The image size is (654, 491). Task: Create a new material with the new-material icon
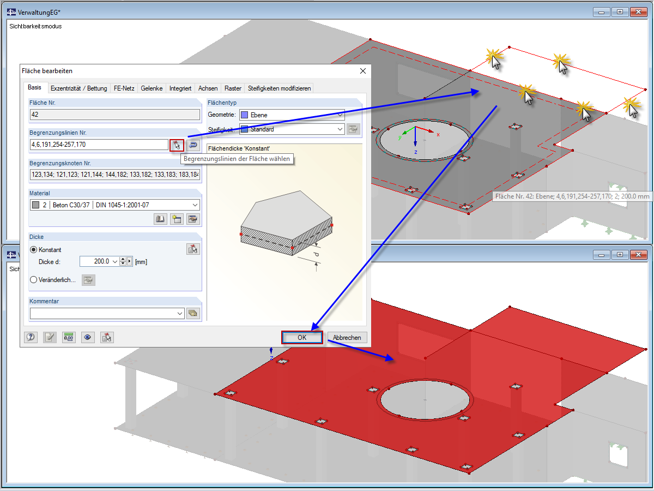(x=177, y=219)
